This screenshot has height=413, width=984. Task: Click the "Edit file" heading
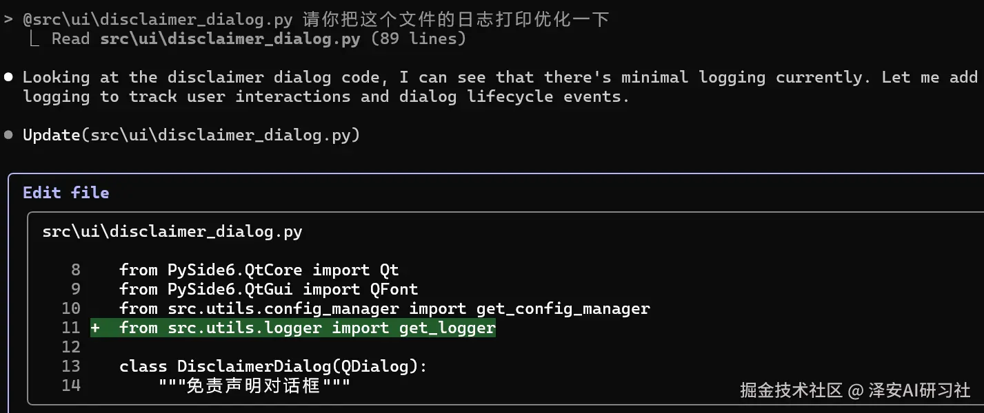66,193
